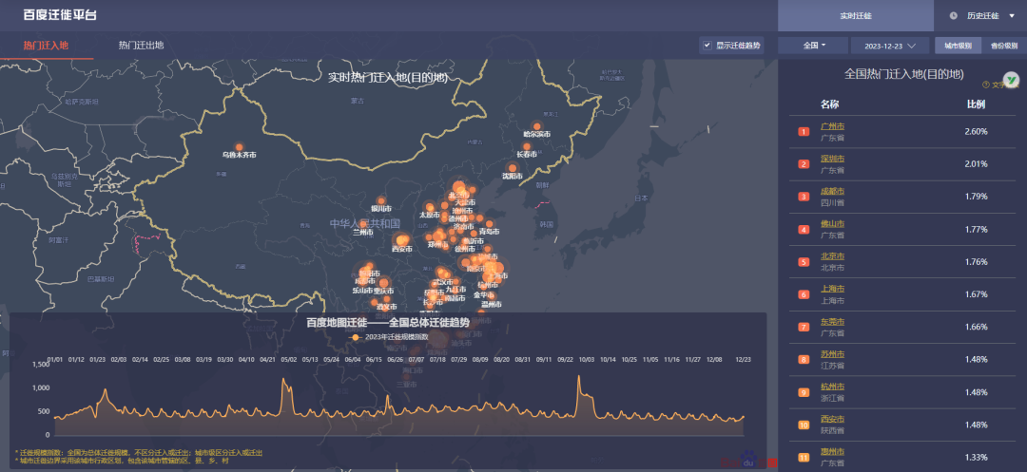This screenshot has height=472, width=1027.
Task: Open the 文字 help icon
Action: [x=986, y=85]
